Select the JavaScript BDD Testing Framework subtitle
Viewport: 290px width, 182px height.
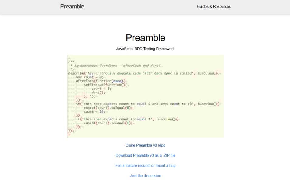145,49
